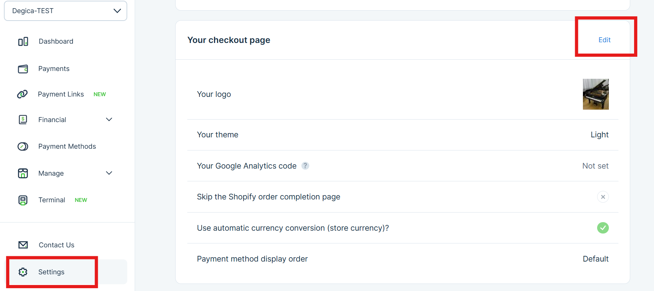Click the Google Analytics code help icon

[305, 166]
